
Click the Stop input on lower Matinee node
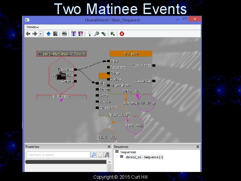[x=97, y=96]
